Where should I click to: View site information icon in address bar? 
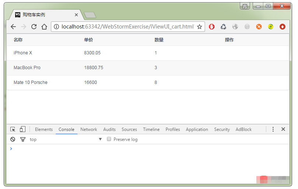tap(56, 27)
